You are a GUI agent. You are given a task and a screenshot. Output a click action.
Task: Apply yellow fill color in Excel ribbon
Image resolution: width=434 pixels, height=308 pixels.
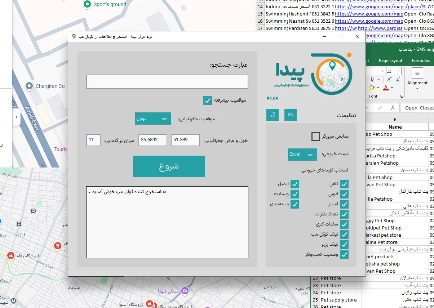371,88
